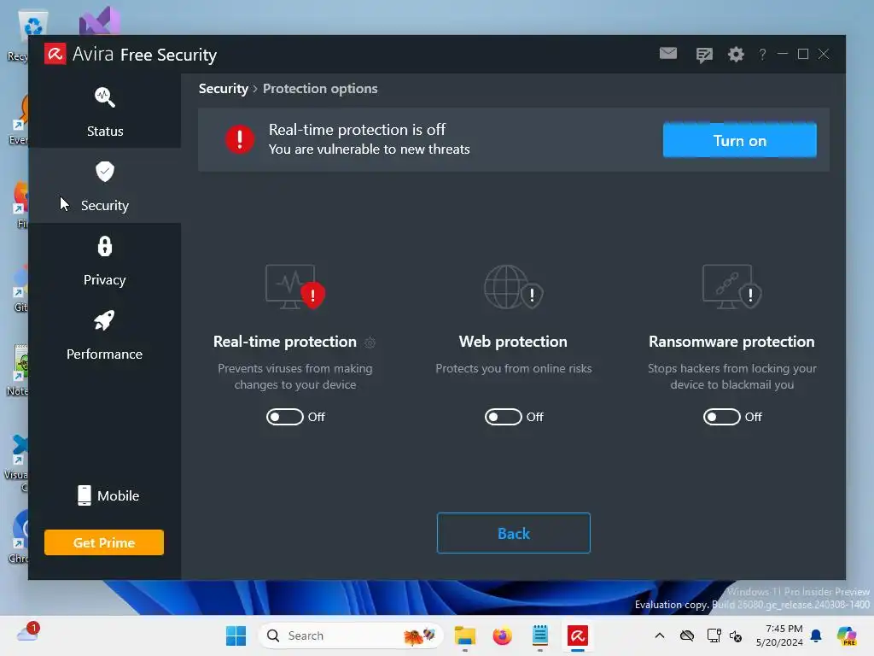
Task: Open Real-time protection settings gear
Action: click(370, 343)
